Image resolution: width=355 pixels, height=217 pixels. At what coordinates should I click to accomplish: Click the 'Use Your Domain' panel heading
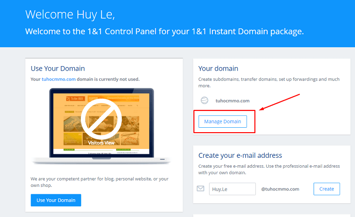(x=58, y=69)
